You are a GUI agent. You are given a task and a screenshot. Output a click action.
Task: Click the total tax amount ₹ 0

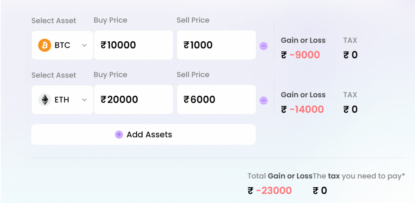(320, 190)
